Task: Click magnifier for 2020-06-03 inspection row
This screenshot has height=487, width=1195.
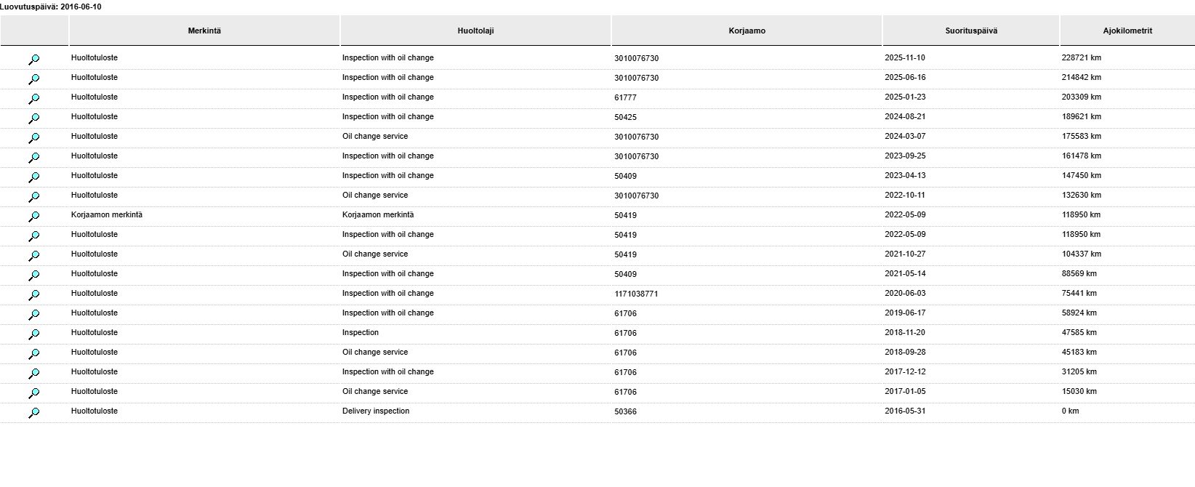Action: pyautogui.click(x=33, y=295)
